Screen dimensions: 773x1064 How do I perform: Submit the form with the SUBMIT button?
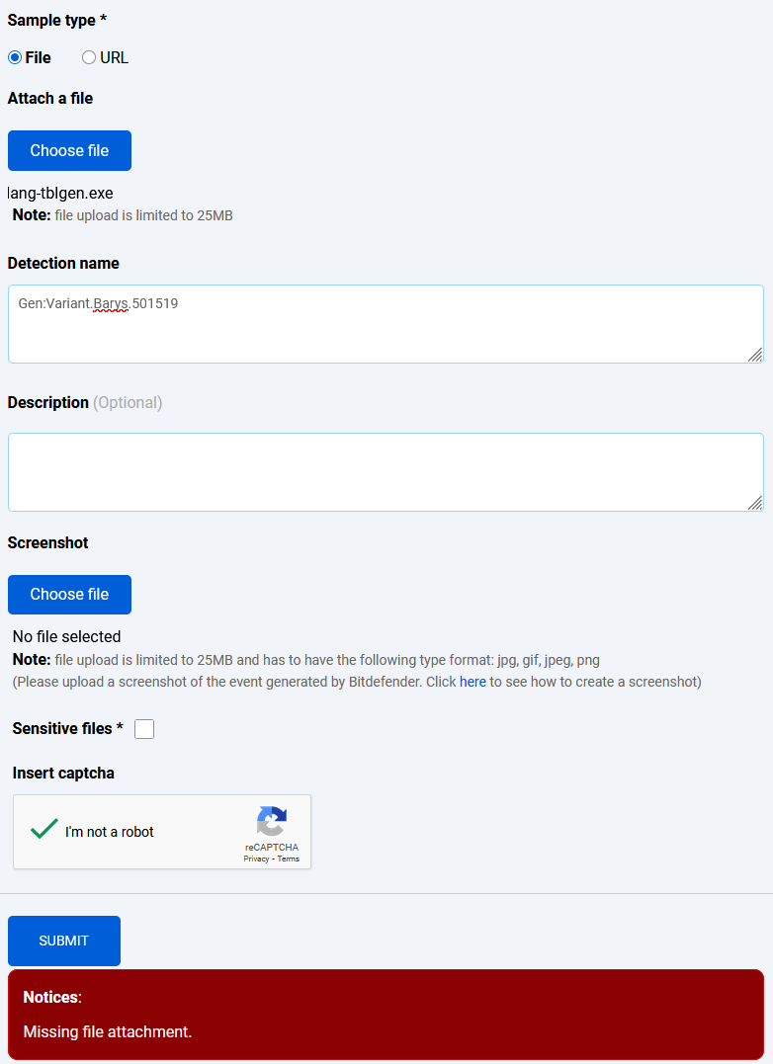(x=64, y=941)
